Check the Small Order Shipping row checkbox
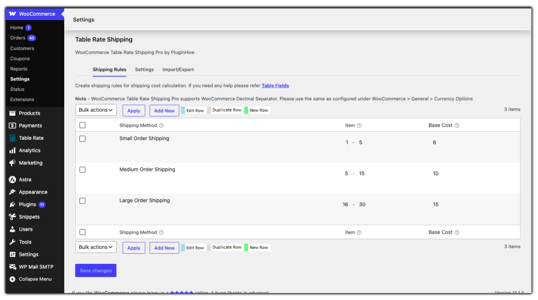The width and height of the screenshot is (538, 300). pyautogui.click(x=83, y=139)
